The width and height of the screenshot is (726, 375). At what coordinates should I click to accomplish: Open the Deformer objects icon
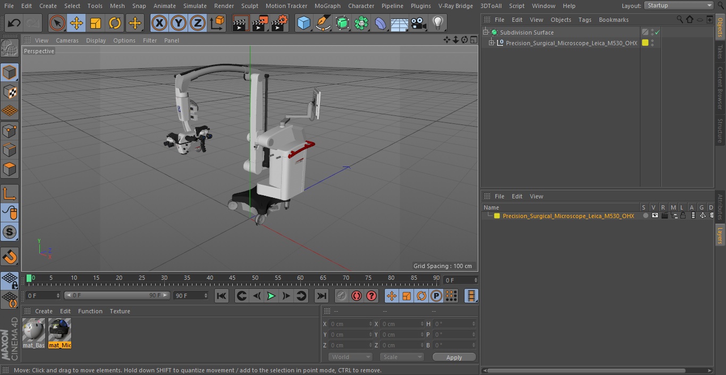tap(381, 23)
